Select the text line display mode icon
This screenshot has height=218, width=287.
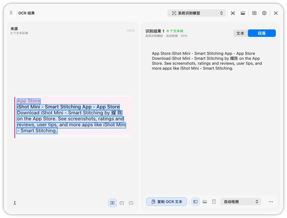(122, 203)
